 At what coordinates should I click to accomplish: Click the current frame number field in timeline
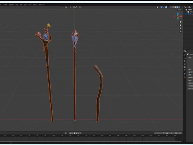click(158, 133)
